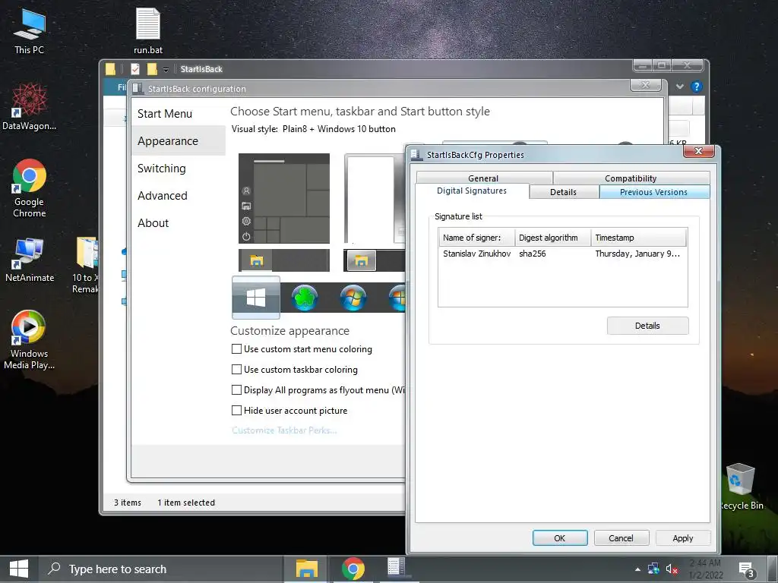778x583 pixels.
Task: Switch to the Details tab
Action: pos(564,192)
